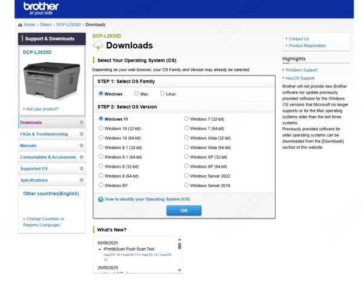
Task: Open Consumables & Accessories menu item
Action: point(52,157)
